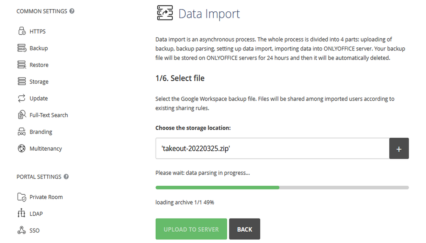Open the Common Settings help tooltip
Image resolution: width=426 pixels, height=243 pixels.
pyautogui.click(x=71, y=11)
